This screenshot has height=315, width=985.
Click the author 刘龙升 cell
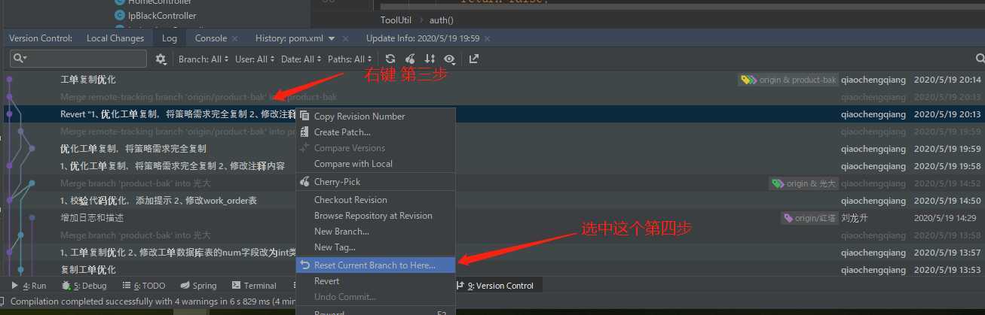tap(855, 218)
